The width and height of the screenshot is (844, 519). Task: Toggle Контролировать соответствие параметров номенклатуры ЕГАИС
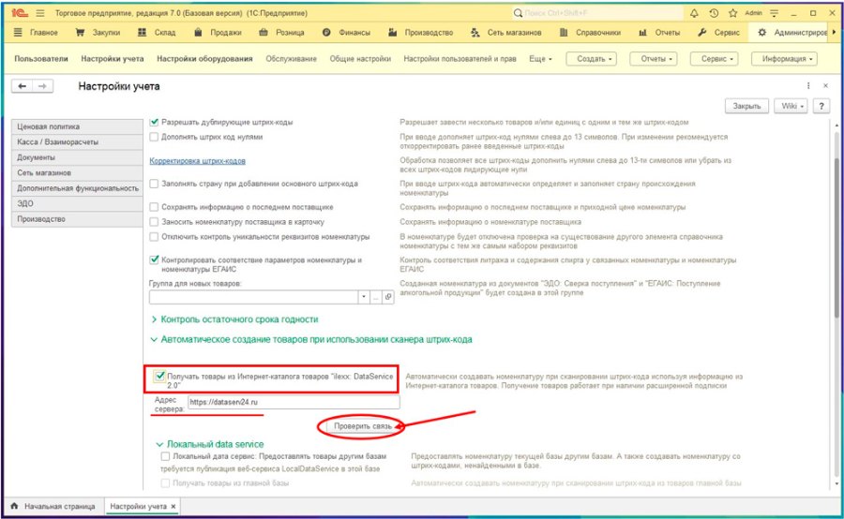154,259
